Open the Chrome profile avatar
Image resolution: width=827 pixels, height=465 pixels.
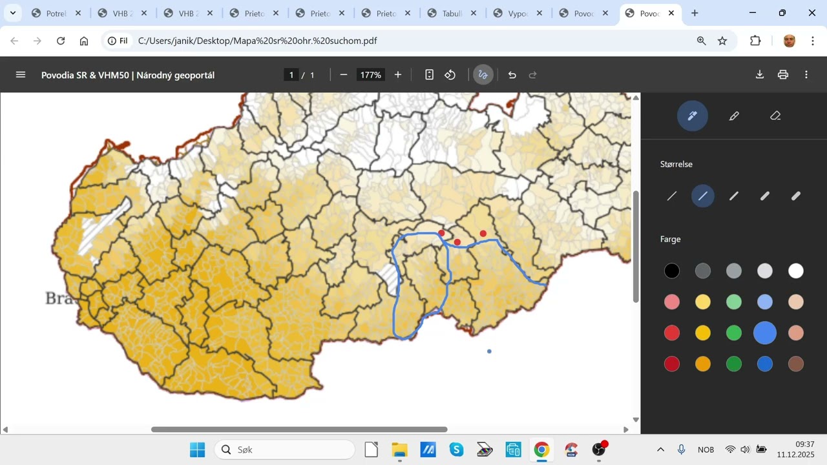[789, 41]
